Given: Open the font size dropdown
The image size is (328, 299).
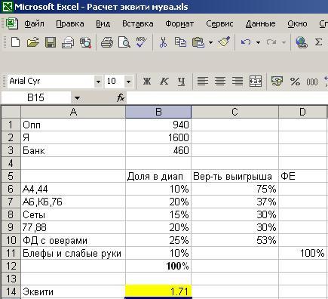Looking at the screenshot, I should click(128, 82).
